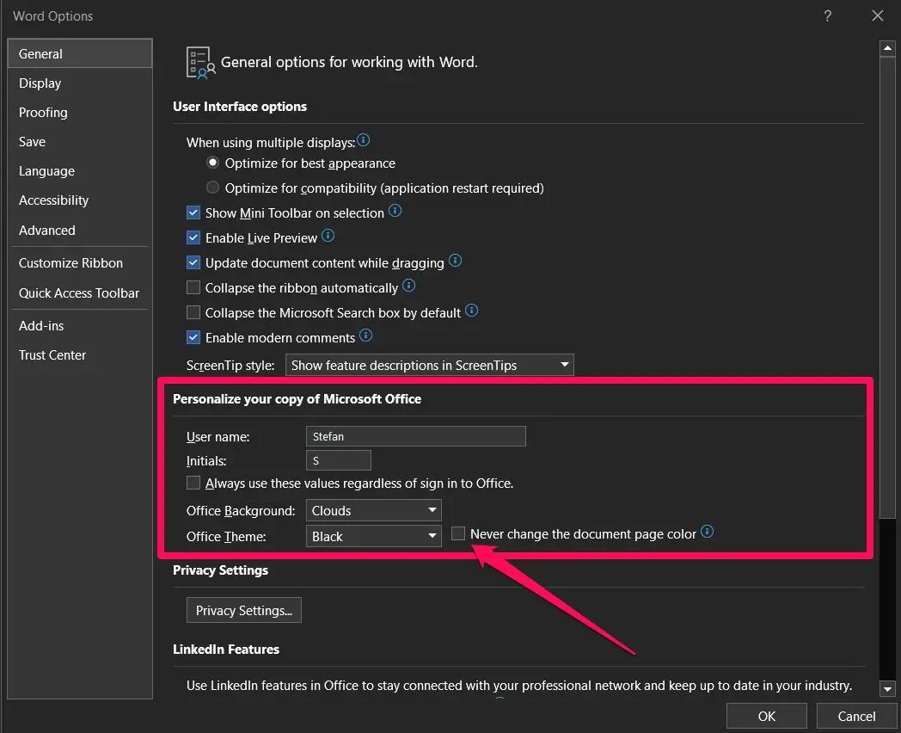
Task: Open the Proofing category
Action: coord(80,113)
